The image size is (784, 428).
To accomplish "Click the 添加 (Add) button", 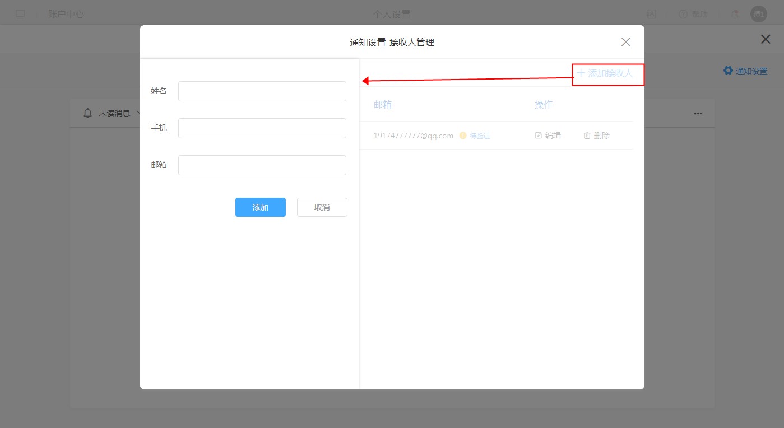I will pyautogui.click(x=260, y=207).
